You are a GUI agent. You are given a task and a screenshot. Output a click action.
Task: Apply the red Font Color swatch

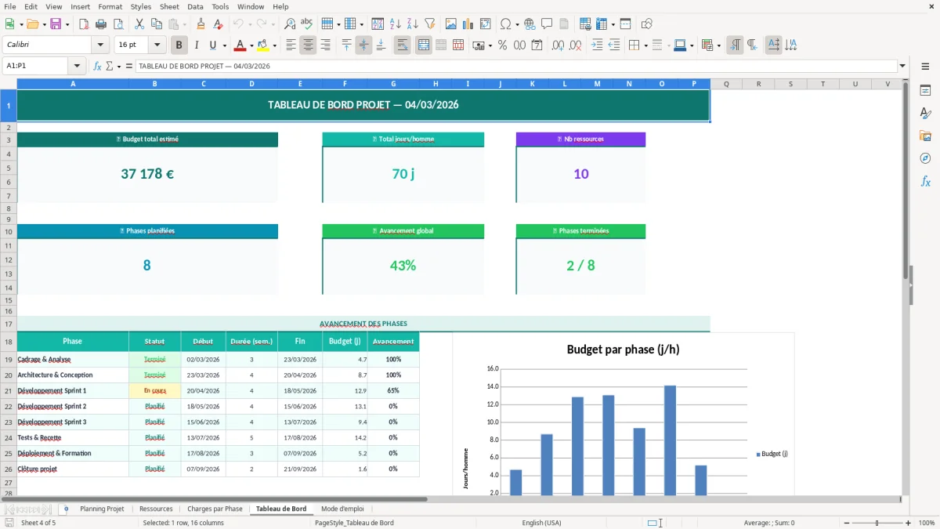click(x=240, y=45)
